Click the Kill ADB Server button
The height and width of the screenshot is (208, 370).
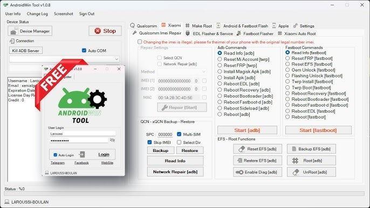[x=26, y=51]
